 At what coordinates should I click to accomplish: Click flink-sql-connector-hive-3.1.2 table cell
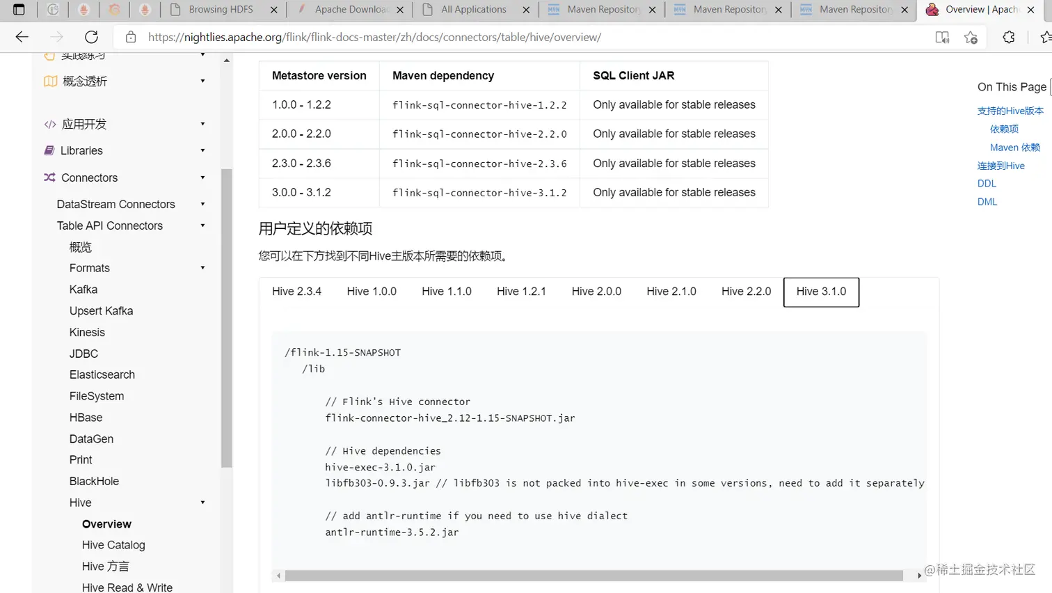tap(479, 193)
